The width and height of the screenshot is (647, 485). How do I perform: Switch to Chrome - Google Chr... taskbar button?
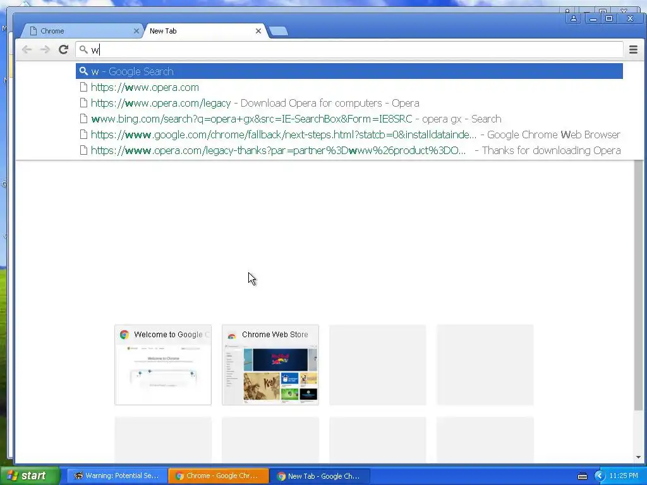(218, 476)
